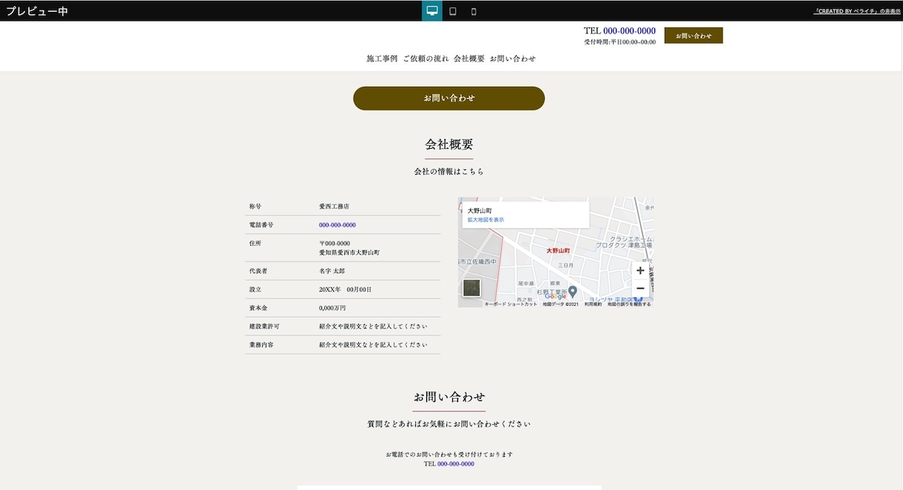
Task: Click 大野山町 title in map card
Action: click(x=480, y=211)
